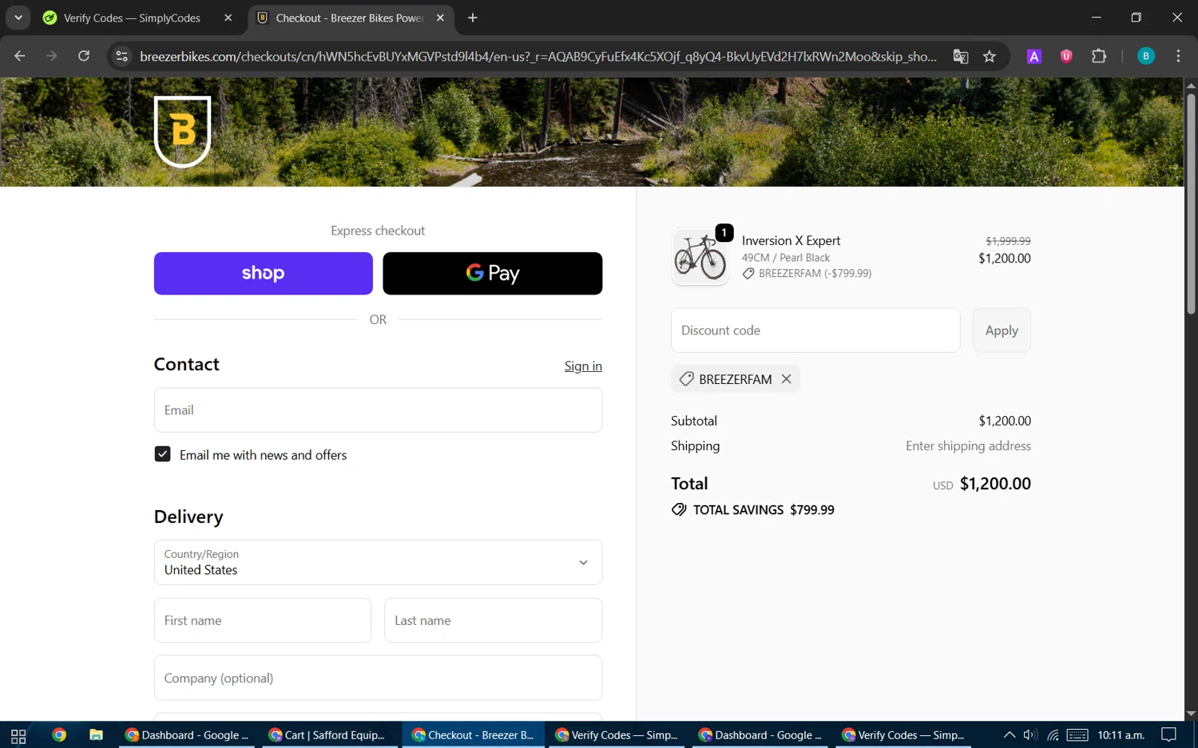Switch to Cart | Safford Equip taskbar window
1198x748 pixels.
tap(327, 735)
